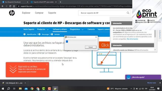Viewport: 162px width, 91px height.
Task: Click the HP logo
Action: click(x=12, y=13)
